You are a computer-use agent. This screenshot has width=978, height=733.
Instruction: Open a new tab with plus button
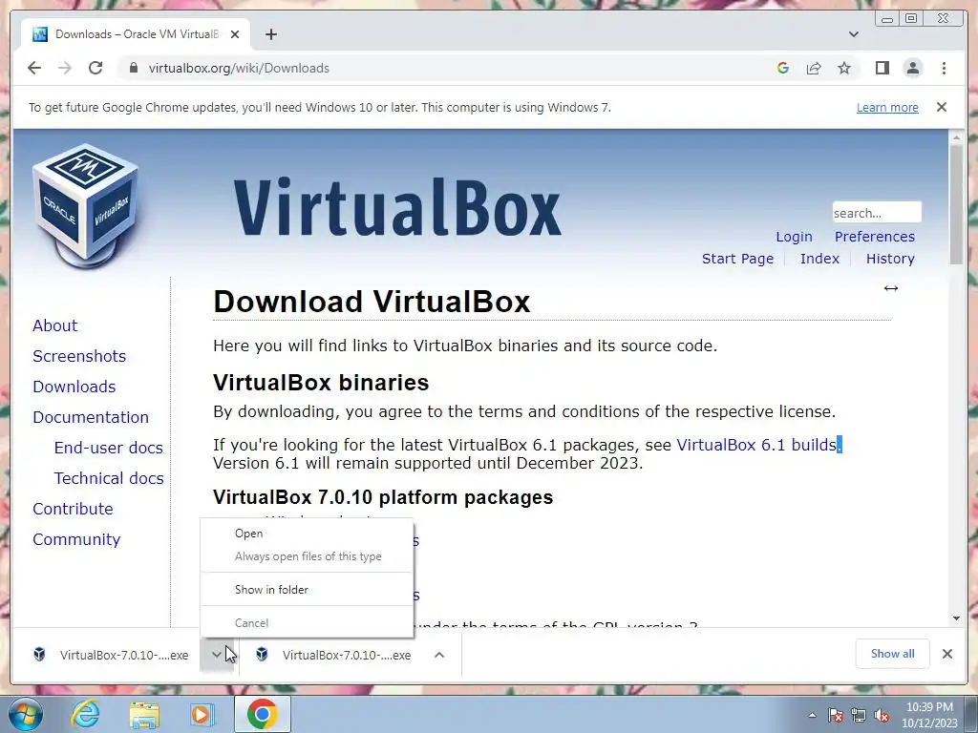pos(270,34)
